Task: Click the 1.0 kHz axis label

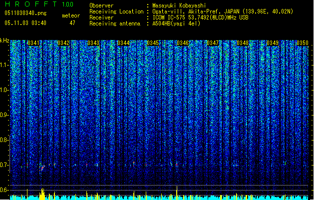Action: 4,90
